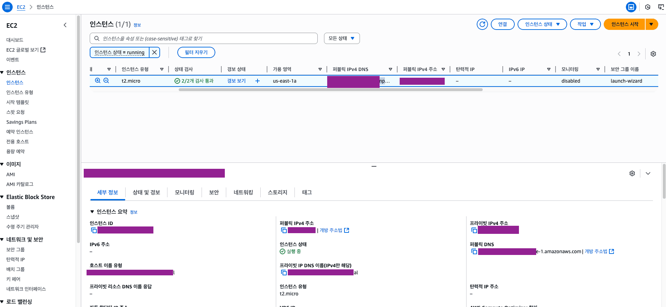
Task: Click the 필터 지우기 button
Action: [196, 52]
